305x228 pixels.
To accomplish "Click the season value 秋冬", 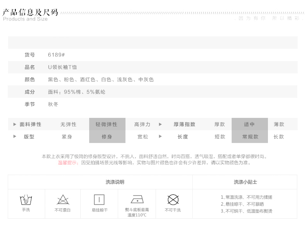I will point(53,104).
